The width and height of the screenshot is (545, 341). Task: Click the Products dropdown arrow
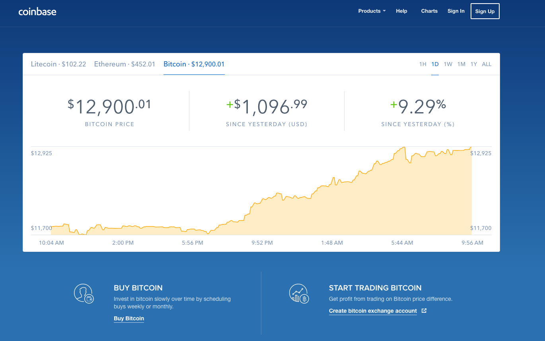click(384, 11)
